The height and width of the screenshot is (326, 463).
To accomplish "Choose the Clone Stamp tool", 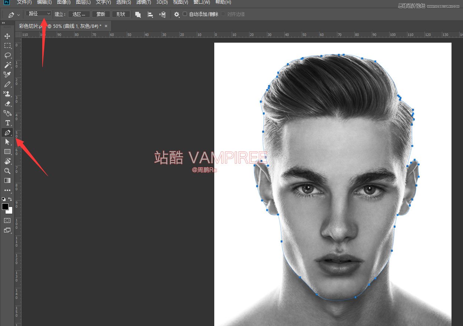I will [7, 94].
